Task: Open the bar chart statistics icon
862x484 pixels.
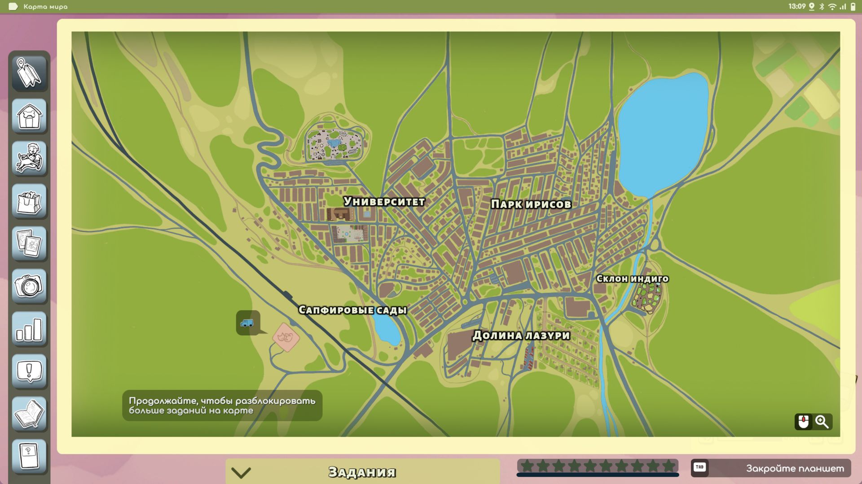Action: click(x=29, y=328)
